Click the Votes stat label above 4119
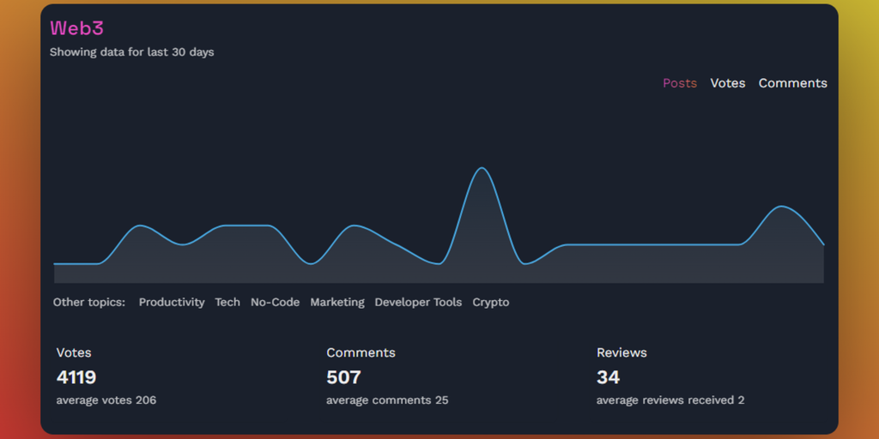The image size is (879, 439). click(x=74, y=352)
